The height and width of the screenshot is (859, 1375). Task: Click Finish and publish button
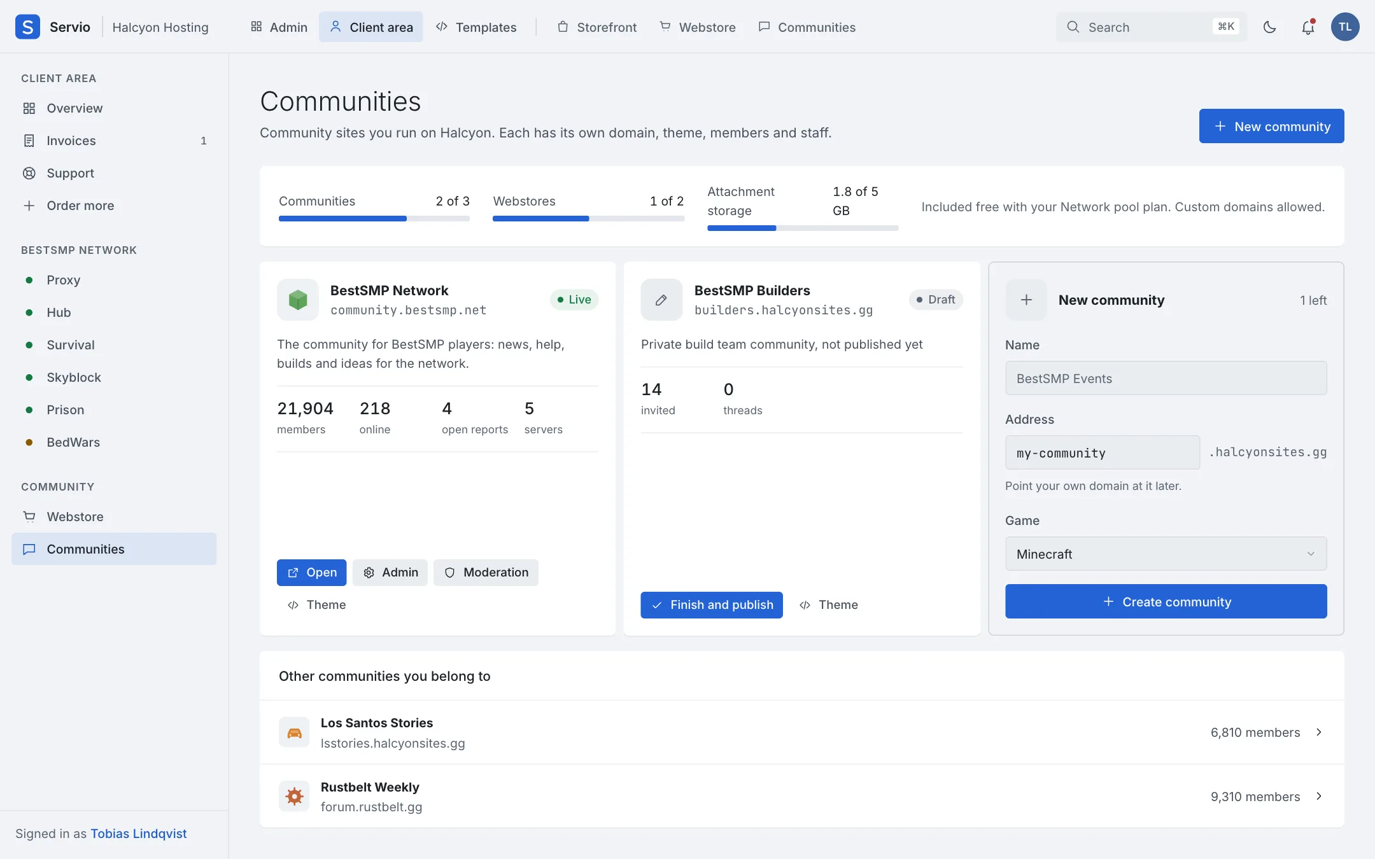(712, 605)
